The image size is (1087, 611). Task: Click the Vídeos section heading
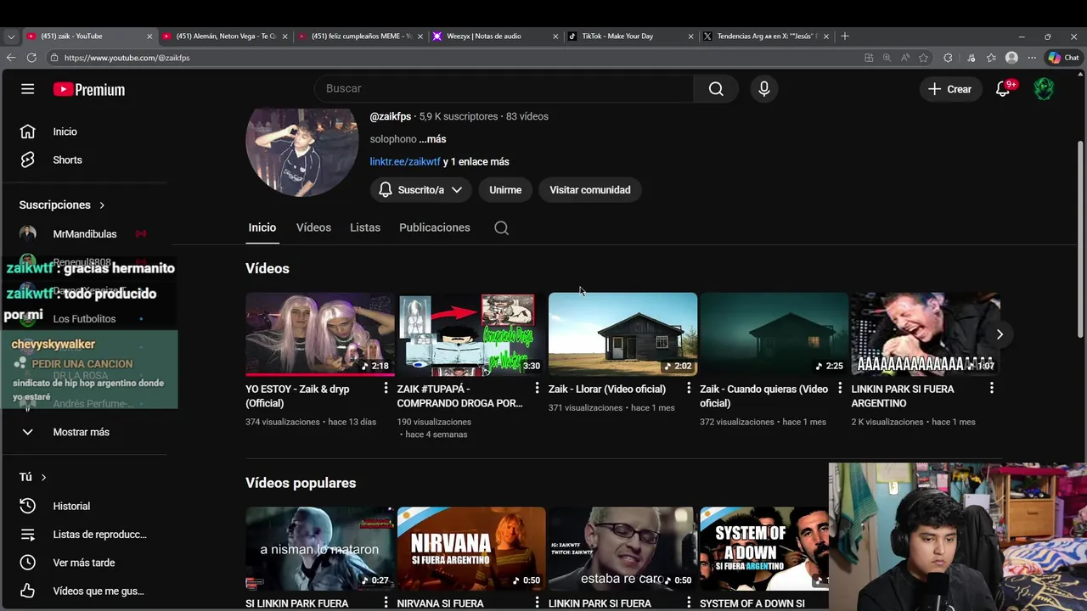268,268
